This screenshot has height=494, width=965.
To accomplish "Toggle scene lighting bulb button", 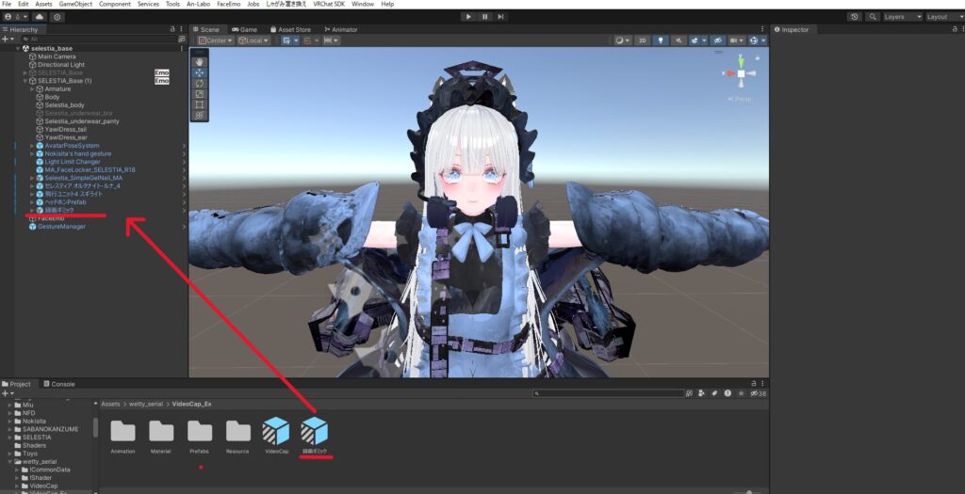I will tap(661, 40).
